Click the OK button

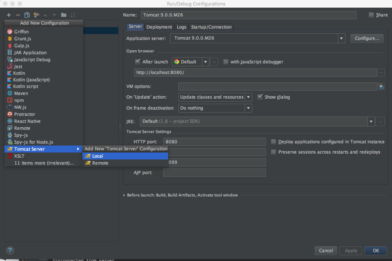pos(376,250)
